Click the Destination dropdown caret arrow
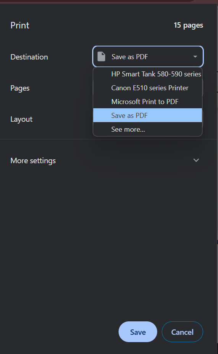Screen dimensions: 218x354 click(195, 57)
